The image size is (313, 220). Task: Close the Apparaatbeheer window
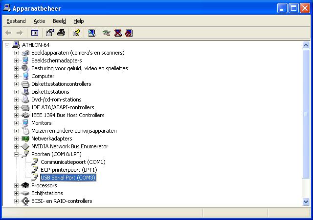pyautogui.click(x=305, y=8)
